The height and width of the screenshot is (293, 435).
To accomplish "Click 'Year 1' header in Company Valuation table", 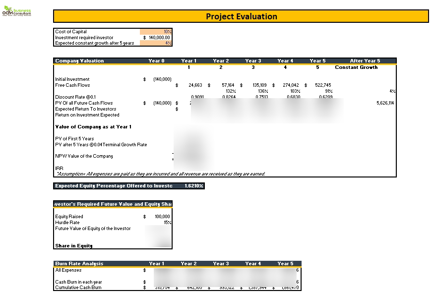I will pyautogui.click(x=188, y=60).
